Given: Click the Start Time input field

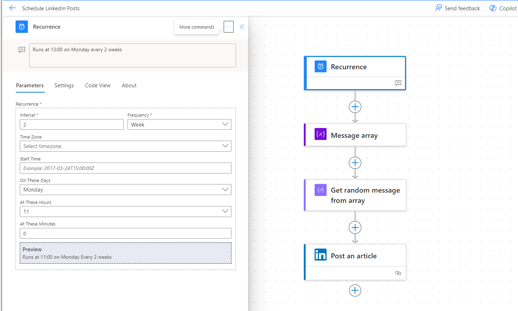Looking at the screenshot, I should [125, 168].
